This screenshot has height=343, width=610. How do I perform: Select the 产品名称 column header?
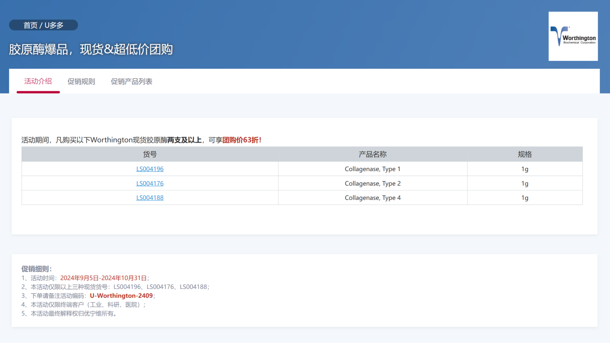pyautogui.click(x=373, y=154)
